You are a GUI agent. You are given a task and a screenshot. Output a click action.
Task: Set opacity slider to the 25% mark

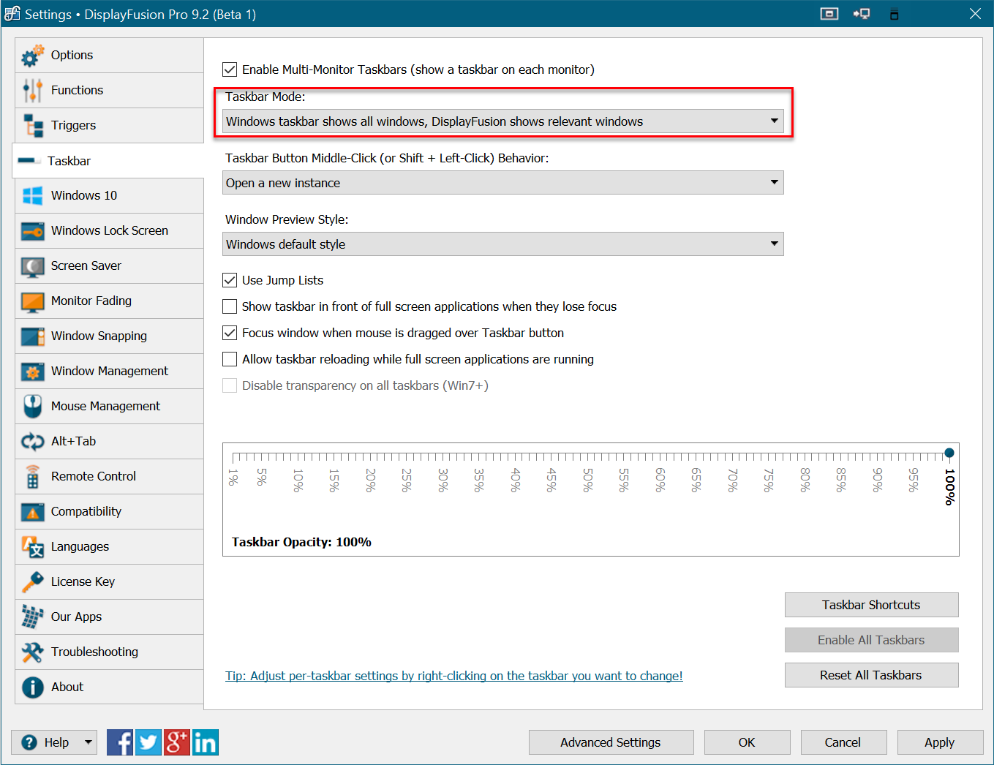coord(407,457)
